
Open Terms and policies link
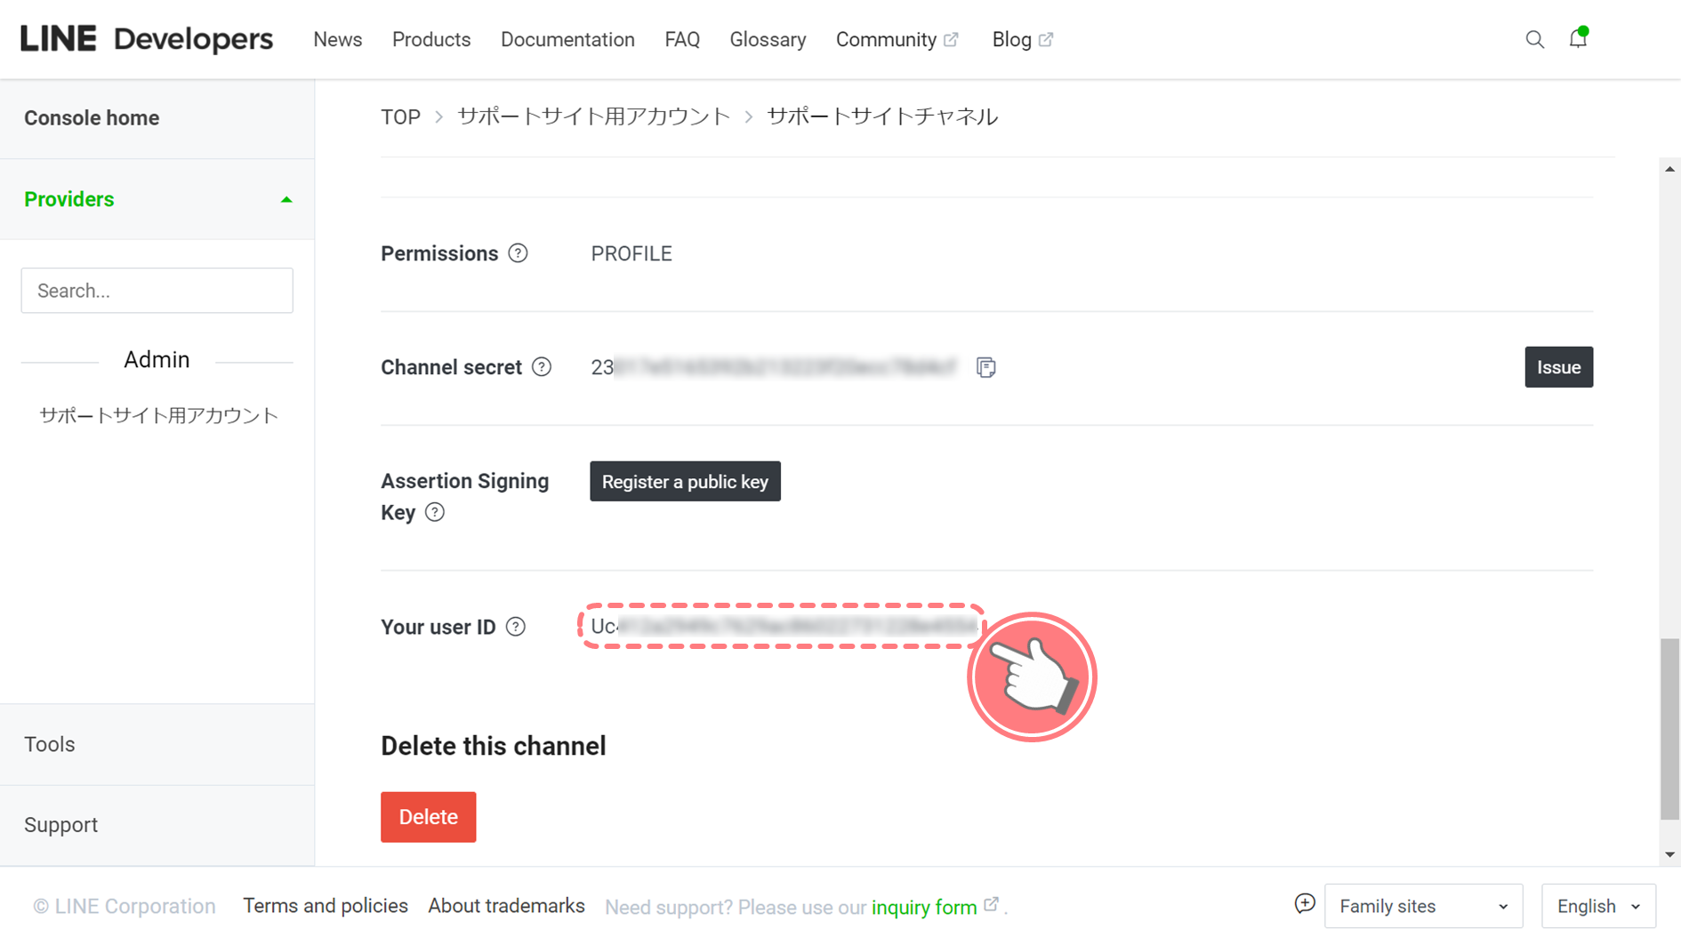click(x=326, y=906)
